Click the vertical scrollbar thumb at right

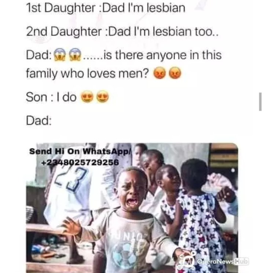[x=260, y=102]
